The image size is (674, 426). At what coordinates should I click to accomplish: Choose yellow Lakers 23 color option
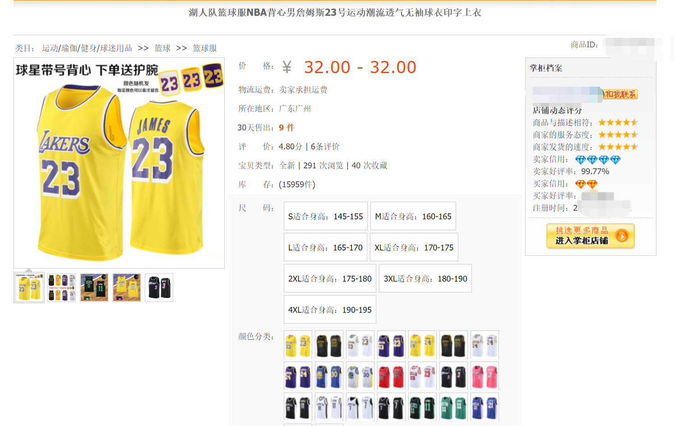(298, 345)
